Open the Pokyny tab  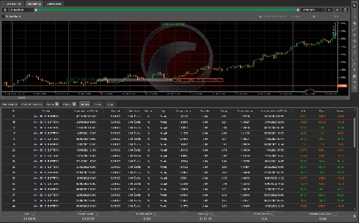[69, 104]
